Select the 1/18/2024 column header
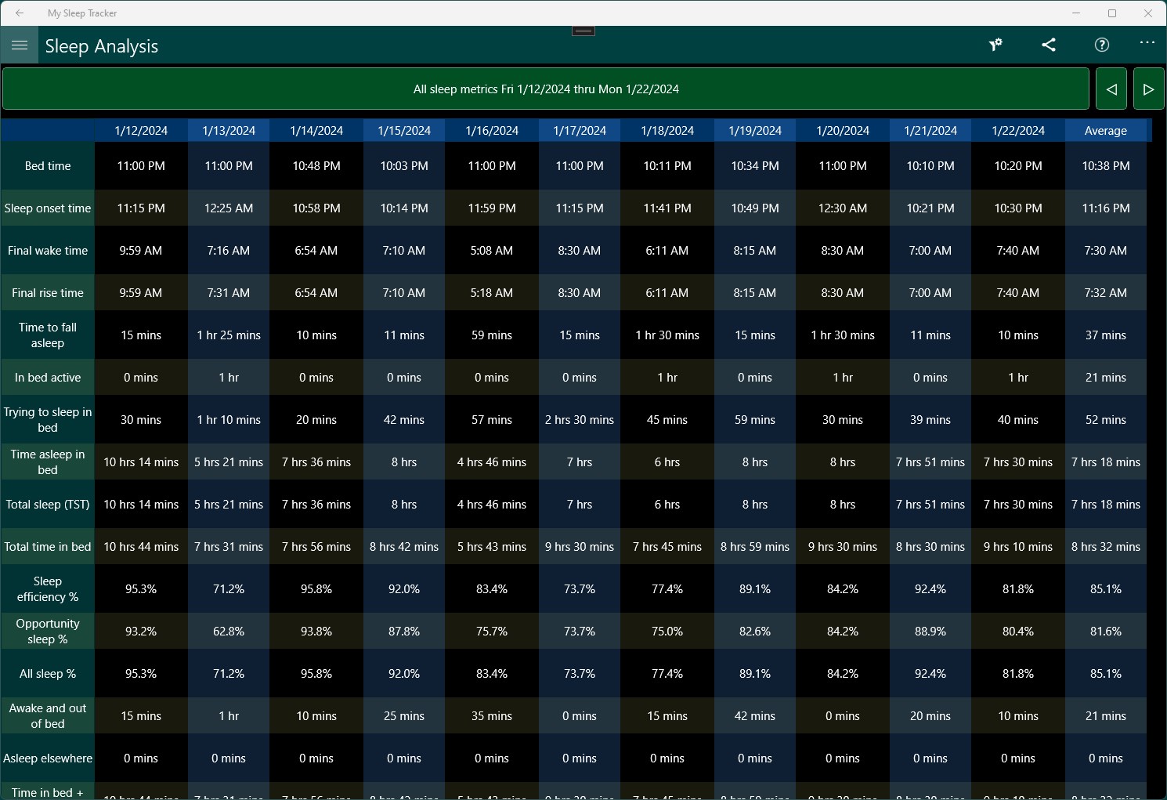Screen dimensions: 1167x800 [667, 131]
